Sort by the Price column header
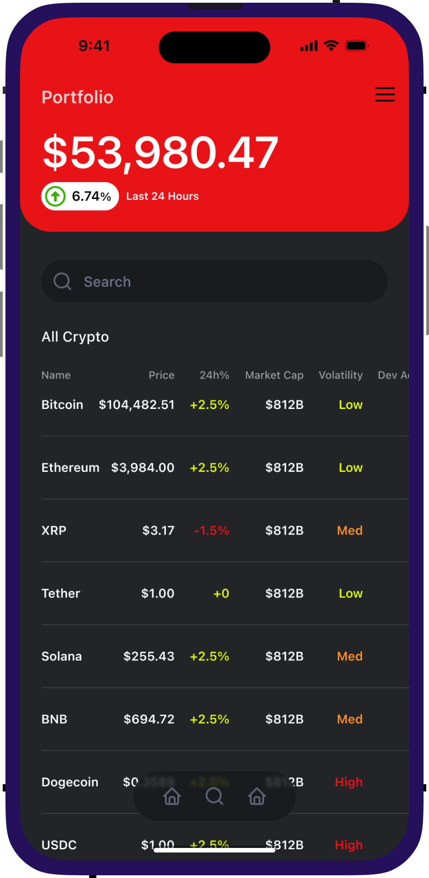This screenshot has width=429, height=878. point(161,375)
